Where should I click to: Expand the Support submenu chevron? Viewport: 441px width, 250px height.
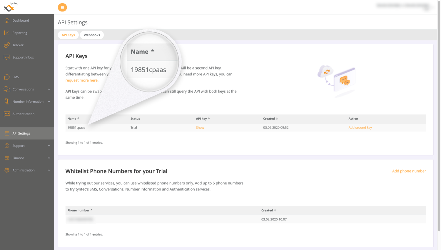tap(49, 146)
